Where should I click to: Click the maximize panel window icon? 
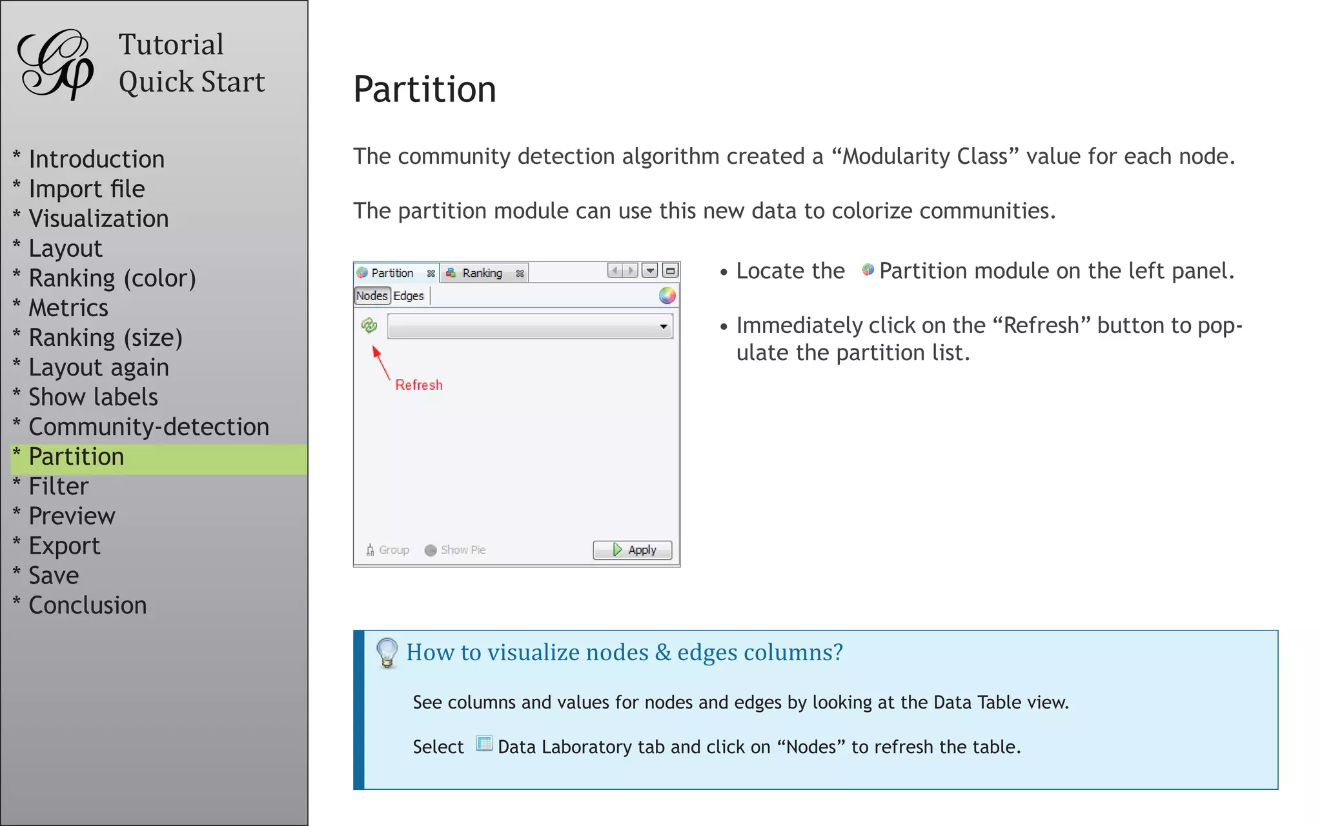coord(671,270)
